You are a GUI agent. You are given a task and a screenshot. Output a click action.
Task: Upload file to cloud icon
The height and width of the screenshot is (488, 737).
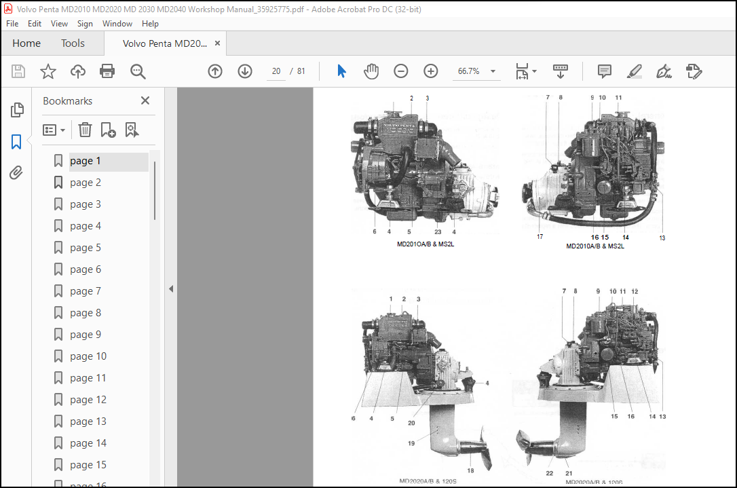point(78,71)
